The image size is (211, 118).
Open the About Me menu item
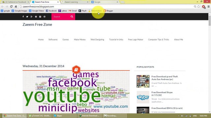[178, 39]
